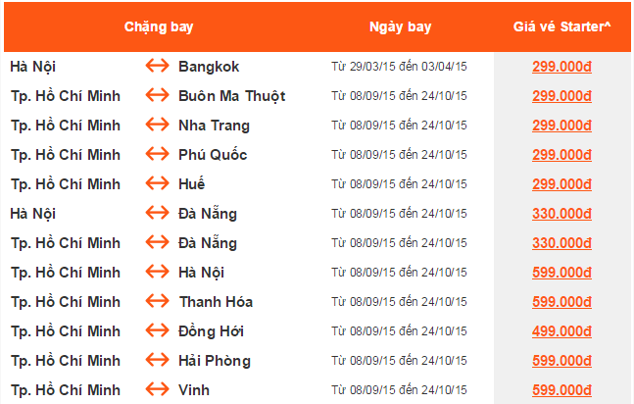This screenshot has height=404, width=634.
Task: Click the arrow icon beside Đồng Hới
Action: (157, 331)
